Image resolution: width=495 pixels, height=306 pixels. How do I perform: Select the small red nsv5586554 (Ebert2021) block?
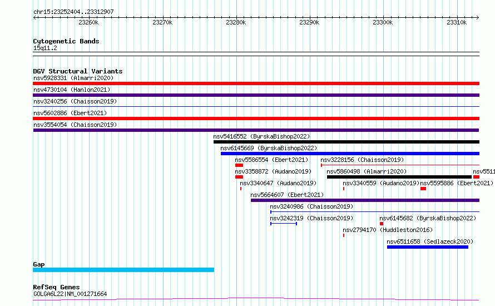(239, 165)
